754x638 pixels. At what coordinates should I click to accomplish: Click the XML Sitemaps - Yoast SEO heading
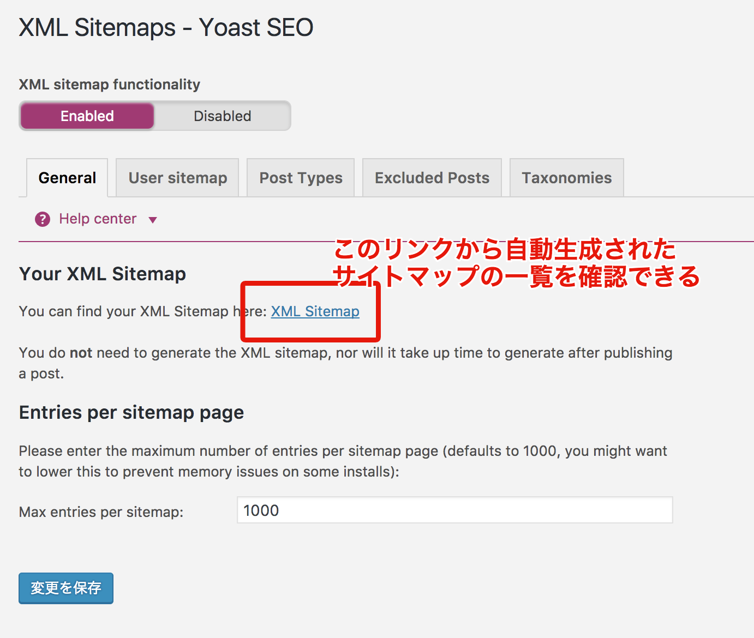(x=166, y=27)
